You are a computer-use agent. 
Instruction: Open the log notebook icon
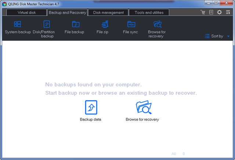coord(211,12)
